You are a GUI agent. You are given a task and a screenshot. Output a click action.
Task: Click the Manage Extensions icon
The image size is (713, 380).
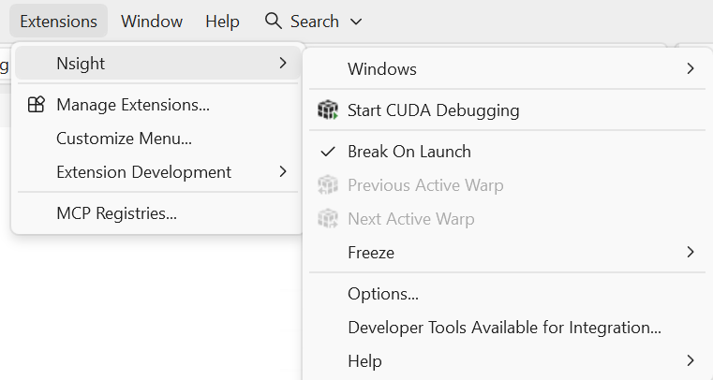tap(36, 105)
